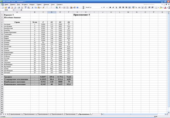Apply the Percent Style icon

pos(136,7)
